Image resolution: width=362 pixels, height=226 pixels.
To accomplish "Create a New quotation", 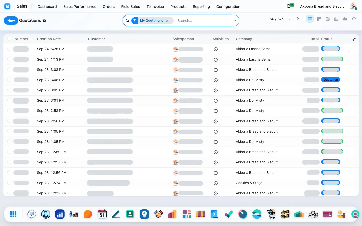I will [11, 21].
